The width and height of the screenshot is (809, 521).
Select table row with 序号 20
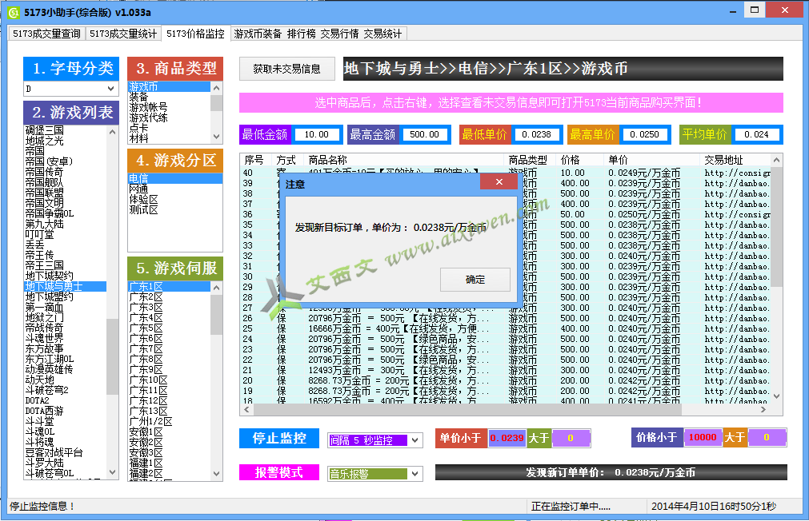(x=506, y=381)
